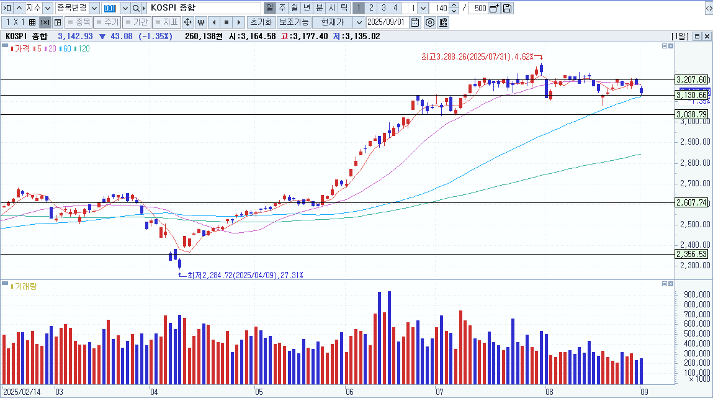Screen dimensions: 713x398
Task: Click the volume panel restore icon at top-right
Action: coord(665,284)
